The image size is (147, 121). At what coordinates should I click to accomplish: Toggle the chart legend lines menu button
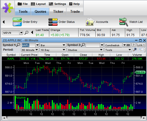point(127,45)
